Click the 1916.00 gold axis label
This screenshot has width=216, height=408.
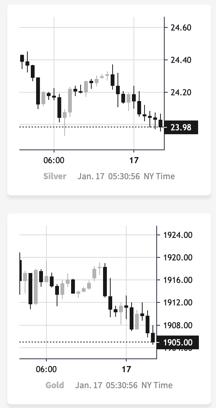coord(178,280)
